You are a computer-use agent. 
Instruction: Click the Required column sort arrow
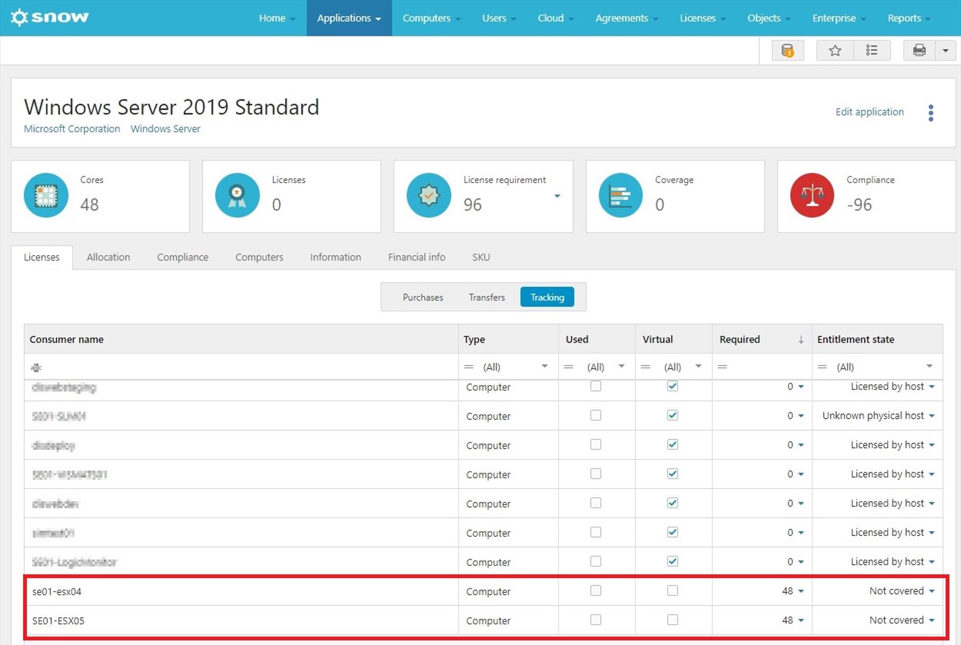click(x=801, y=340)
